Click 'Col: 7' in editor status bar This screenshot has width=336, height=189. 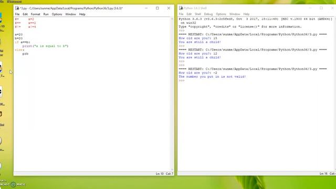pos(169,174)
